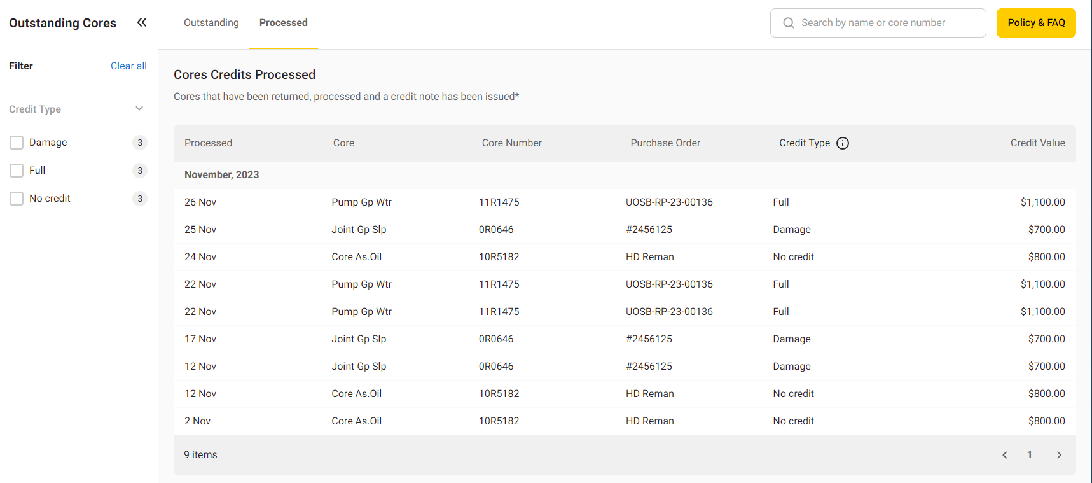Check the Full credit filter

click(17, 171)
